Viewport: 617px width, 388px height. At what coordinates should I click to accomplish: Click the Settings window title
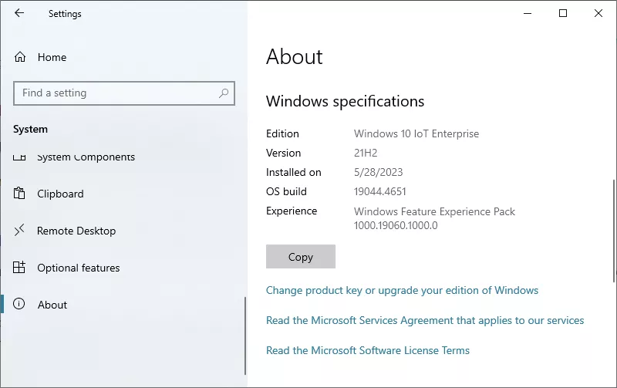tap(65, 14)
